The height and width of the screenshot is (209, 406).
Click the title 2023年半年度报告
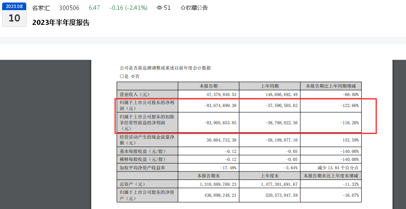click(x=61, y=23)
